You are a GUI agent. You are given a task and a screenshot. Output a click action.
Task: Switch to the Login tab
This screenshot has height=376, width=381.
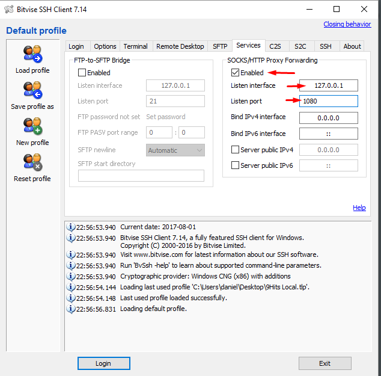(x=76, y=46)
